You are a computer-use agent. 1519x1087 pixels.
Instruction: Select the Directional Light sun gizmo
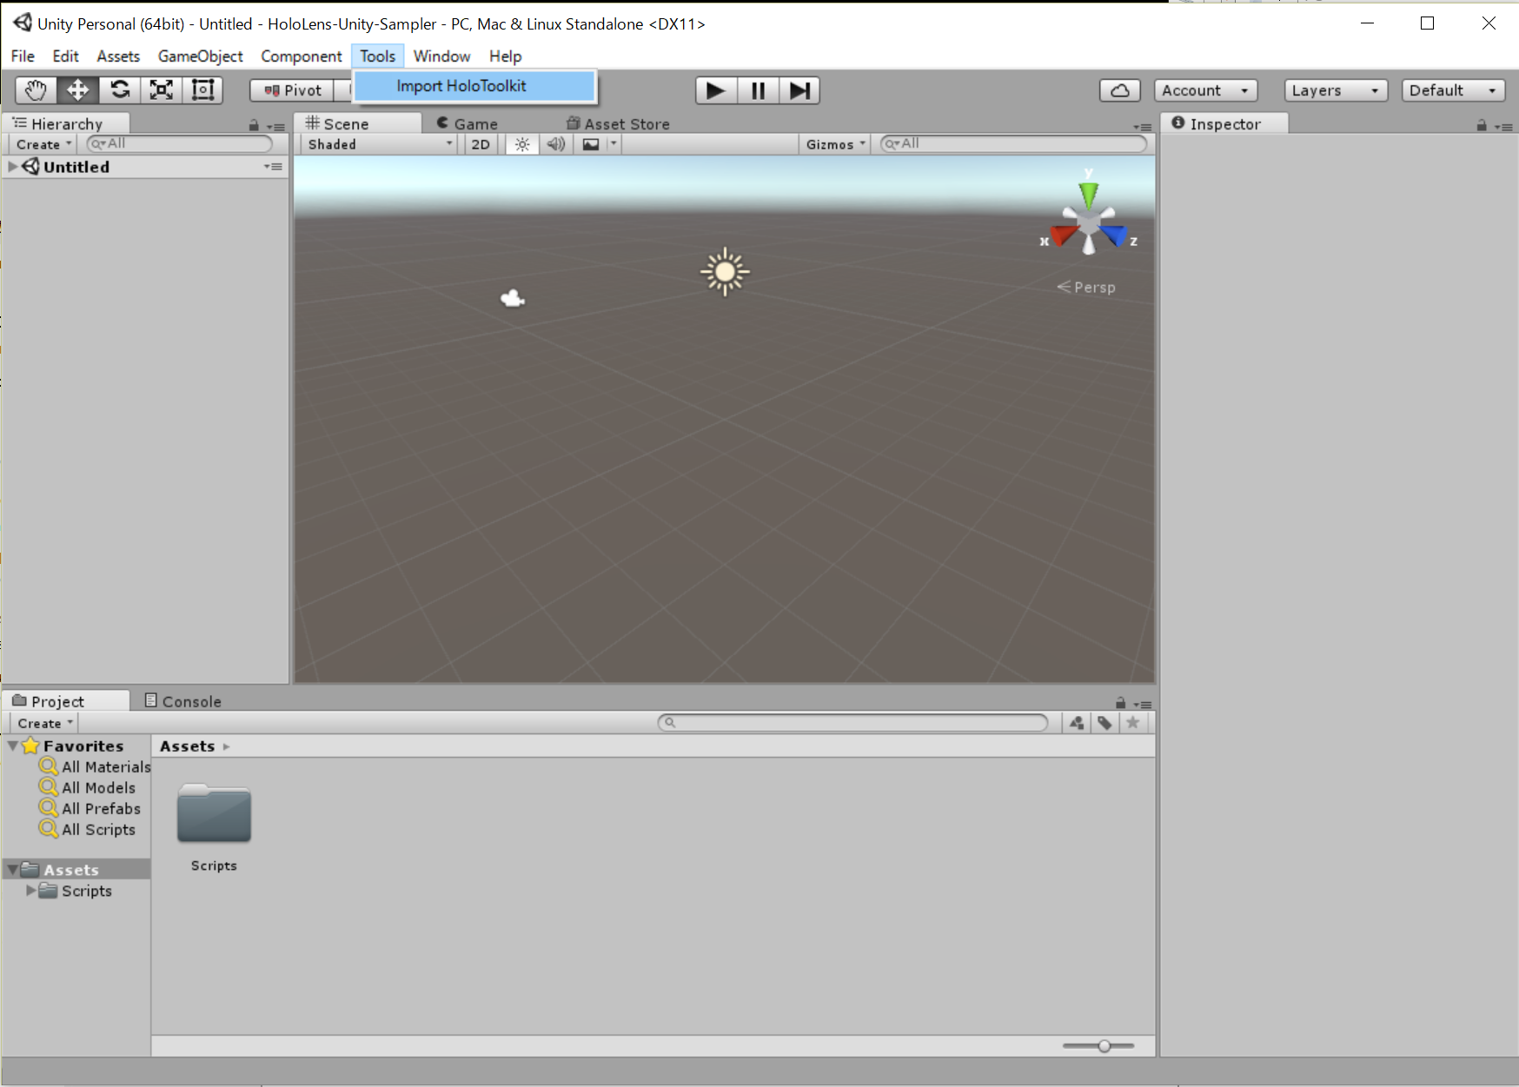(x=725, y=272)
